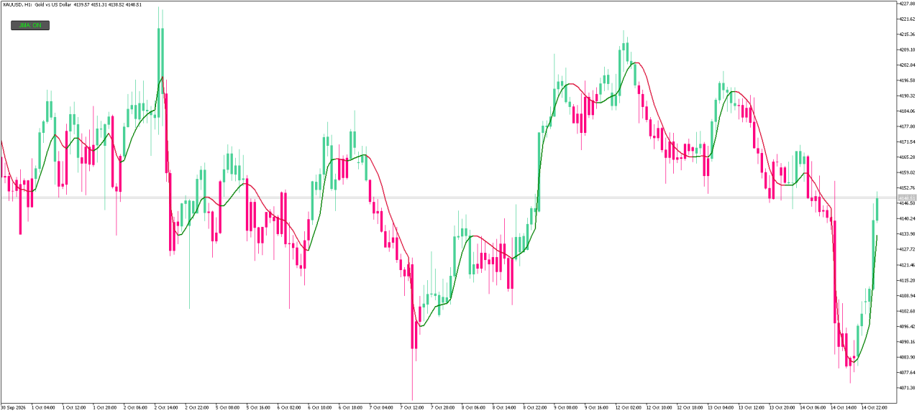This screenshot has width=922, height=413.
Task: Select the 4133.98 price label
Action: (906, 234)
